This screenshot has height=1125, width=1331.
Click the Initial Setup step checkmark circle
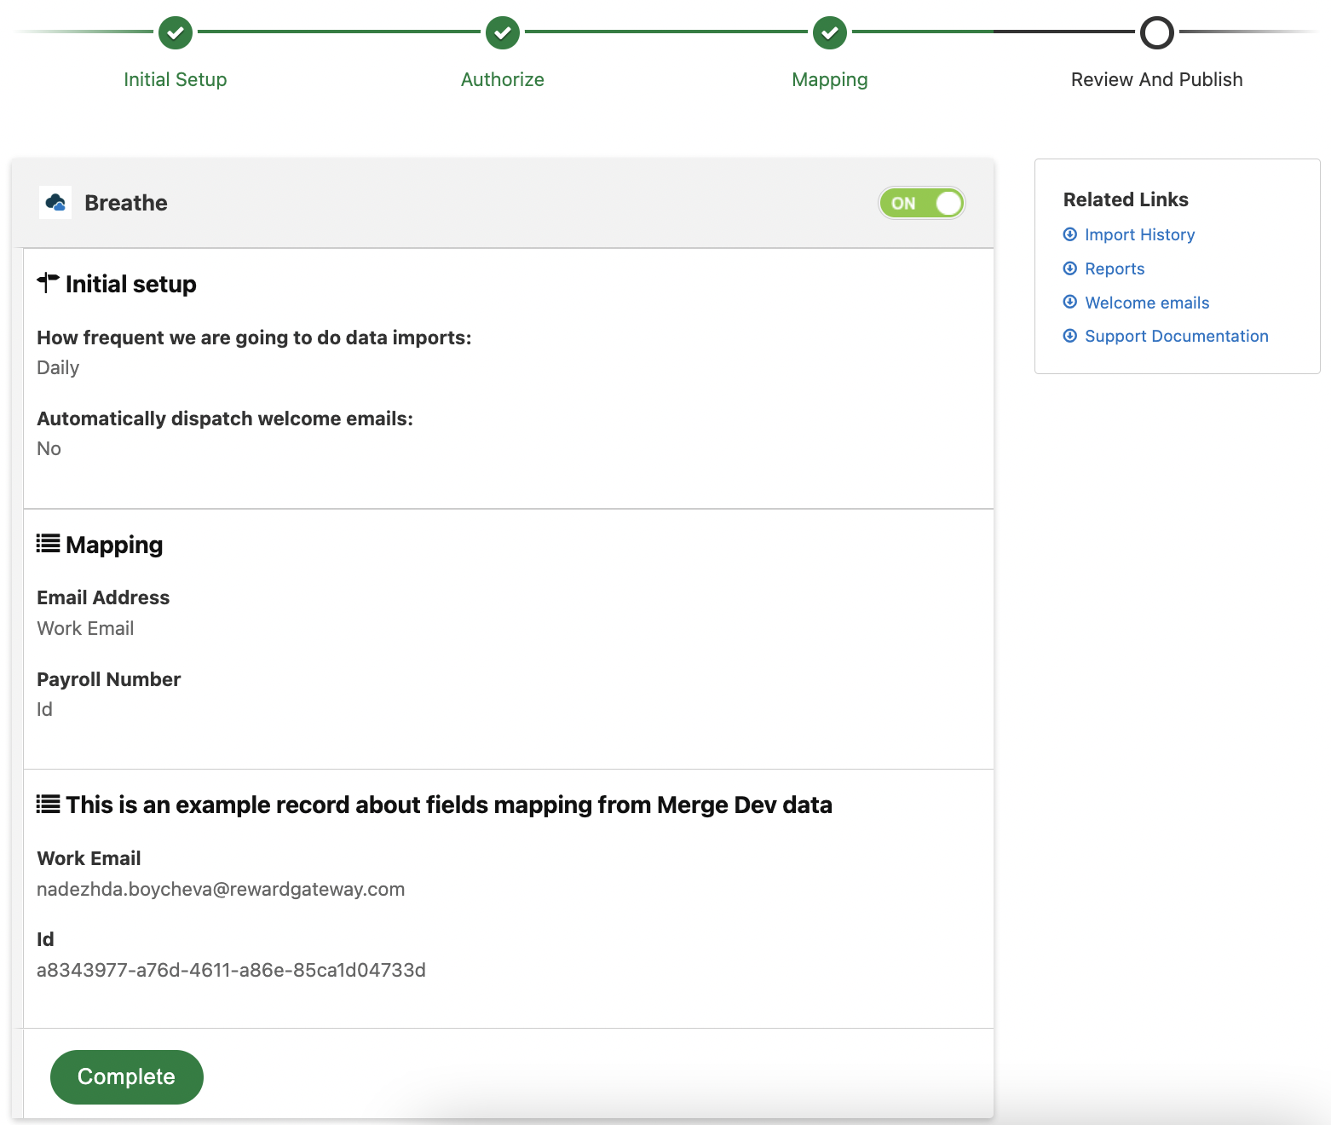(176, 33)
